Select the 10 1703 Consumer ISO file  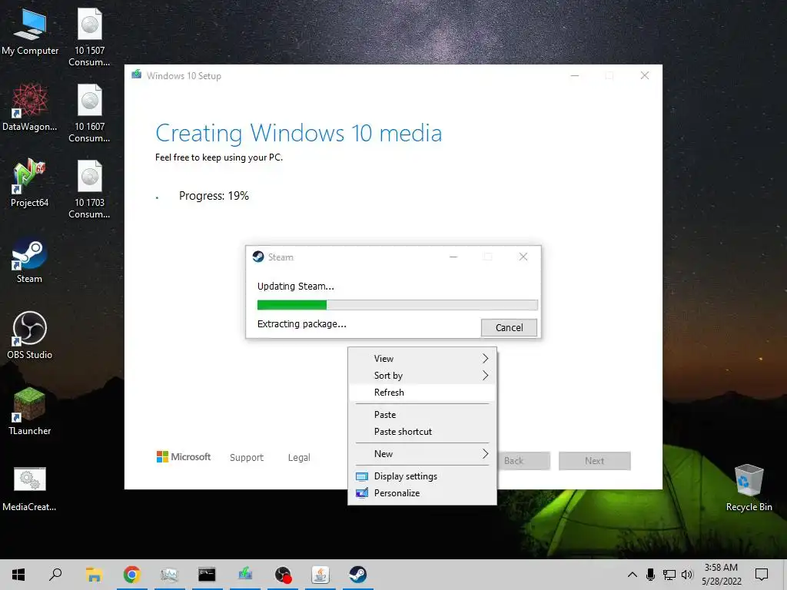[89, 190]
